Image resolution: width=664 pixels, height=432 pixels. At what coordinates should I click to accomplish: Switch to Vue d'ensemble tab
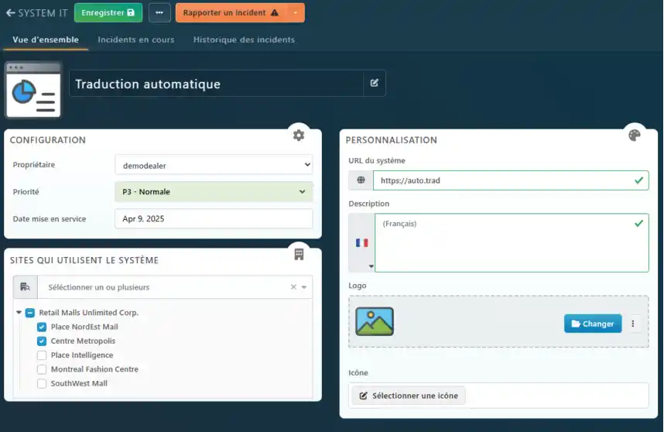46,39
